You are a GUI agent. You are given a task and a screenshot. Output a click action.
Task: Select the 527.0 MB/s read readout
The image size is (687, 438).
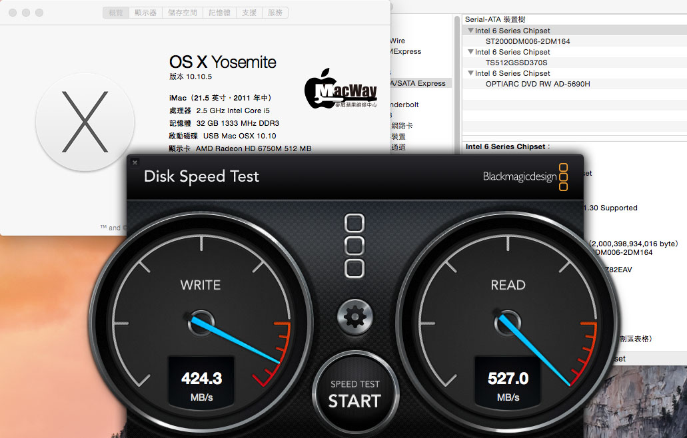tap(508, 382)
